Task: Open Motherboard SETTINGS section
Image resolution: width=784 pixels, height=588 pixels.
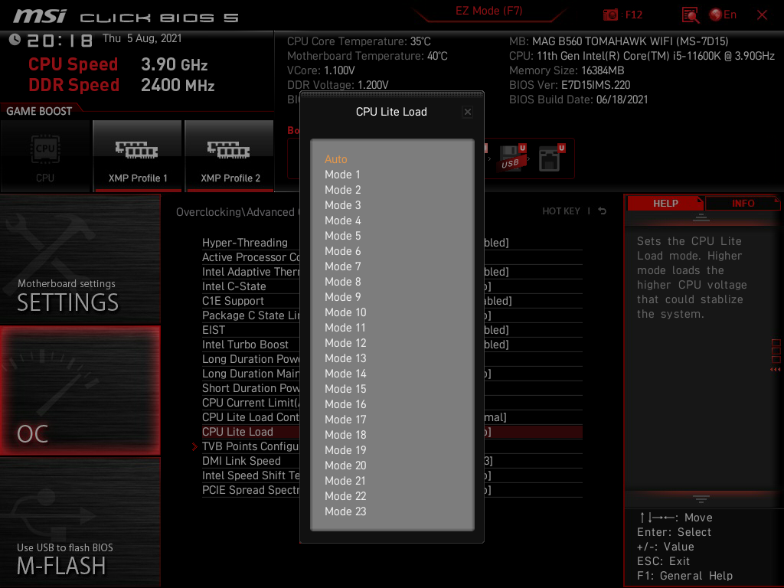Action: coord(80,260)
